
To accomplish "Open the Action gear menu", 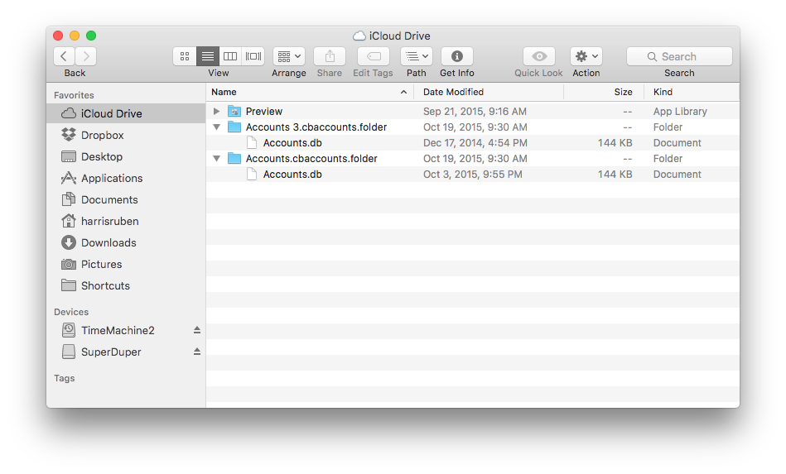I will (586, 56).
